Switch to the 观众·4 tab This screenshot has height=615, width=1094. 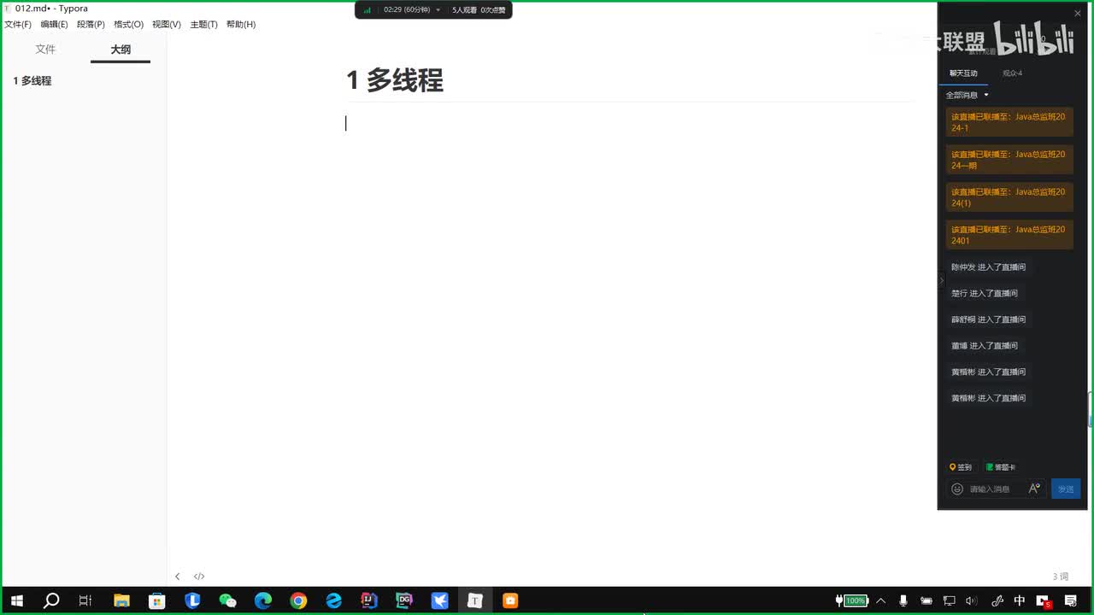click(1012, 73)
